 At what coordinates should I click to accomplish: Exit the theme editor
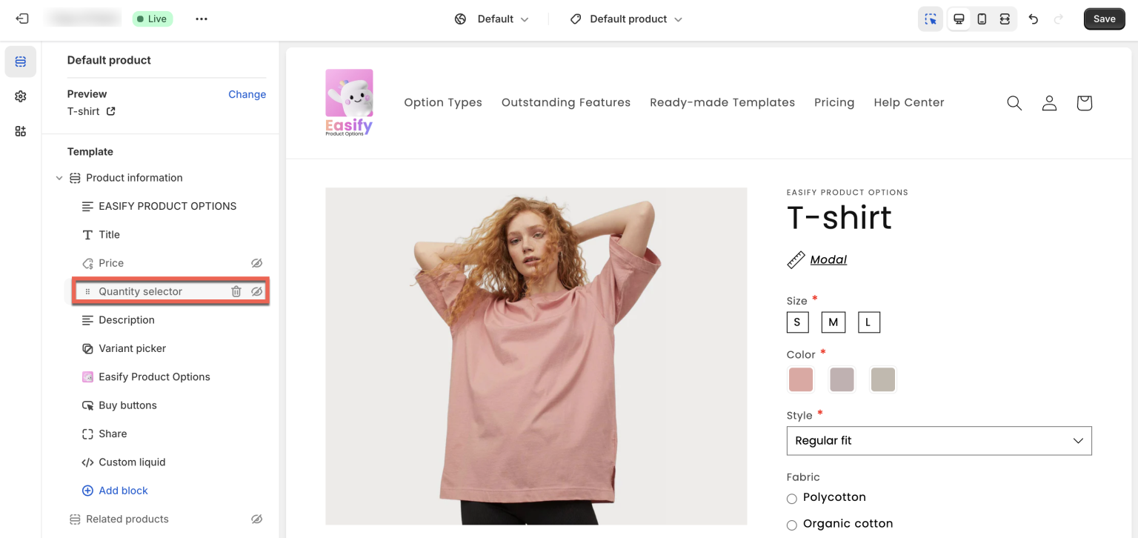(x=20, y=19)
